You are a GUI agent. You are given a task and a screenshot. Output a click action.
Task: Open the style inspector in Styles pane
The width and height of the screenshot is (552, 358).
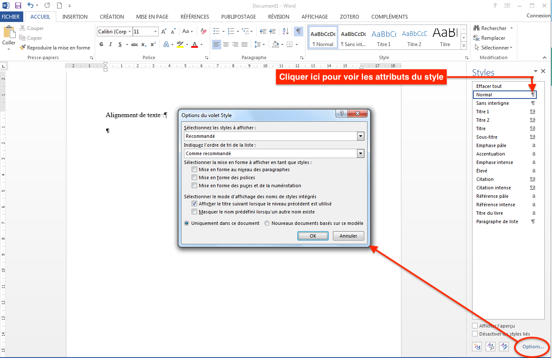point(491,347)
